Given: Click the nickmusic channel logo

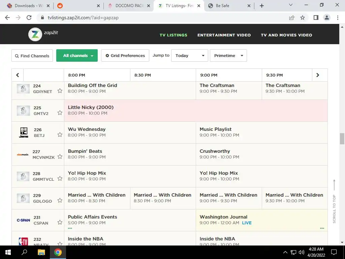Looking at the screenshot, I should [23, 154].
